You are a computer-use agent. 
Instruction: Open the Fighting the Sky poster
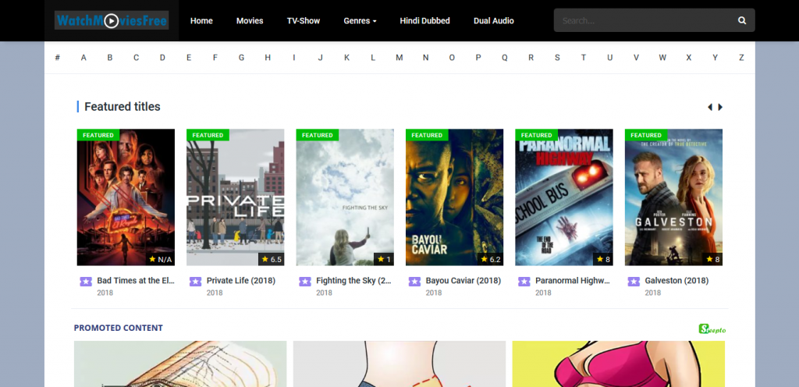click(x=345, y=197)
